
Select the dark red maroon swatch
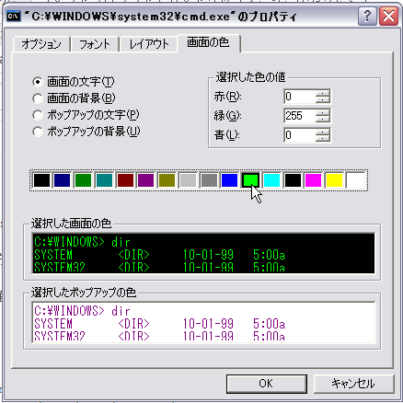125,180
